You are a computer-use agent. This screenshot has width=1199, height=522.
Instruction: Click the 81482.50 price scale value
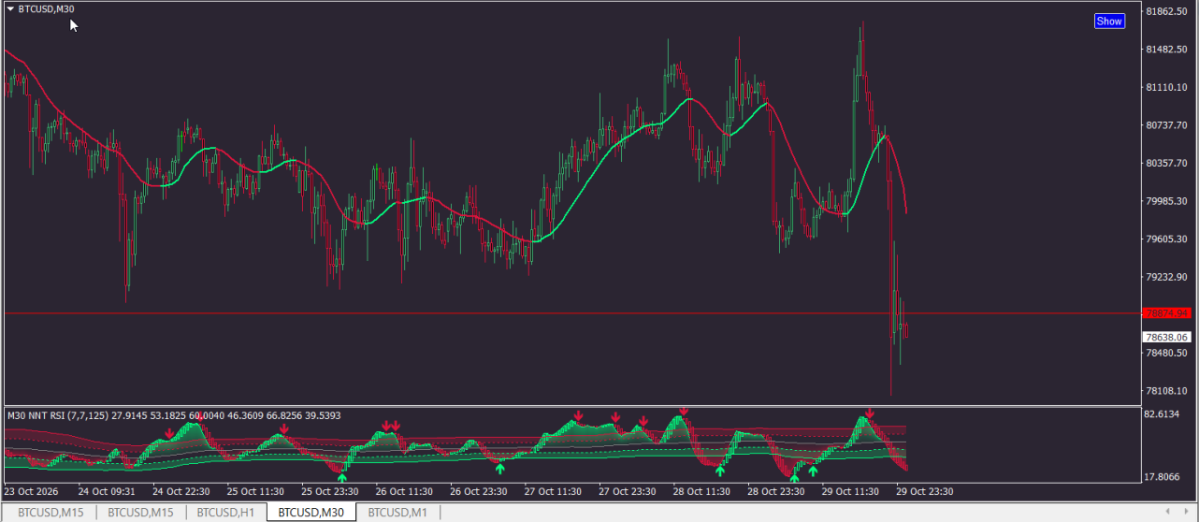click(x=1167, y=50)
